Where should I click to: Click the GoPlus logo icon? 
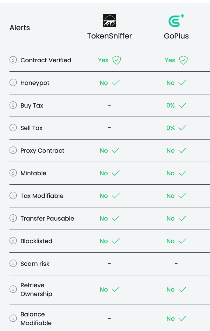176,21
